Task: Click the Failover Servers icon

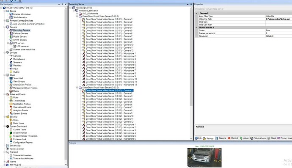Action: point(11,33)
